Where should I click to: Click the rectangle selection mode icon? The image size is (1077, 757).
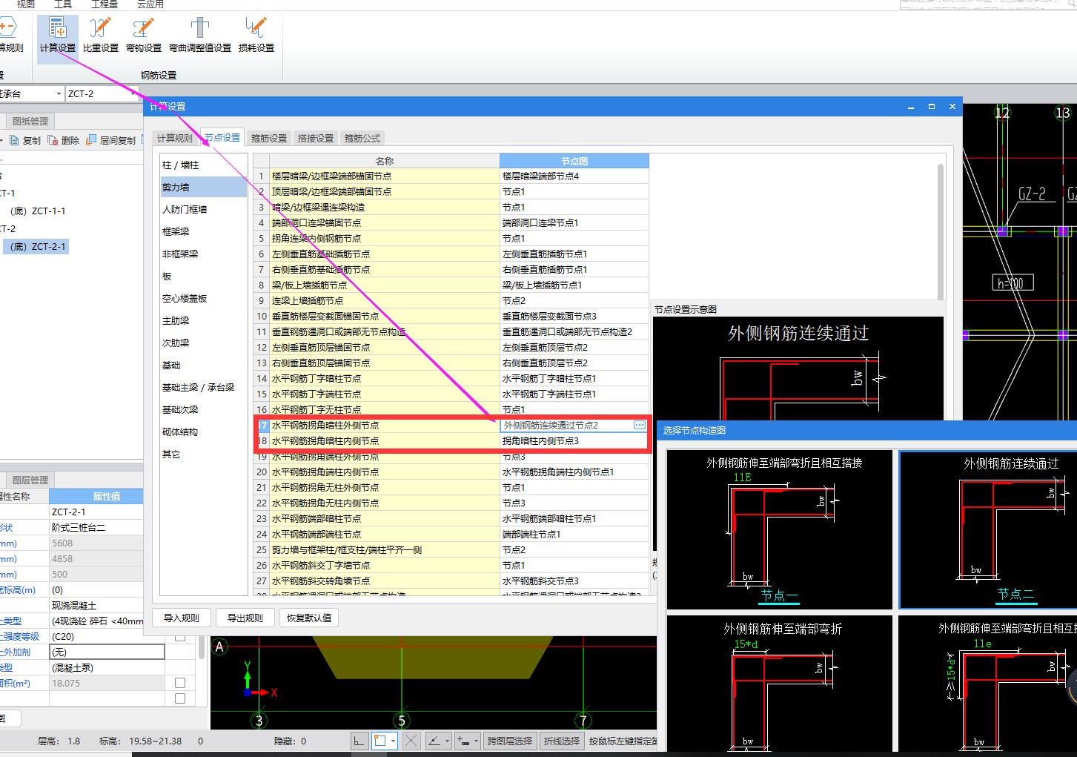coord(380,741)
